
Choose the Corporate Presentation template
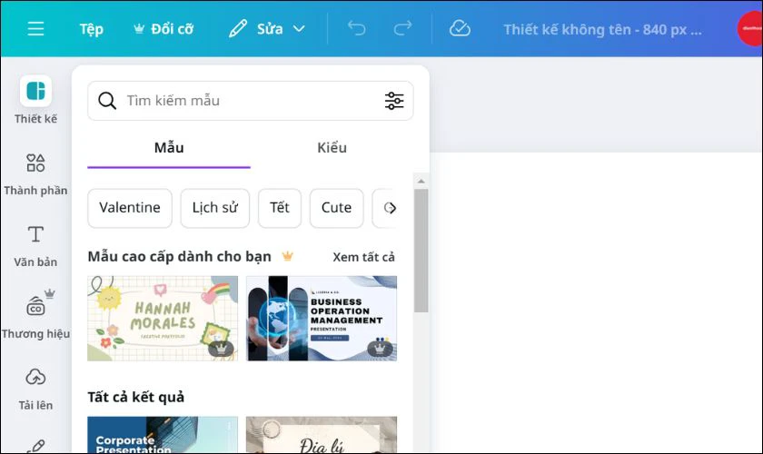(163, 435)
